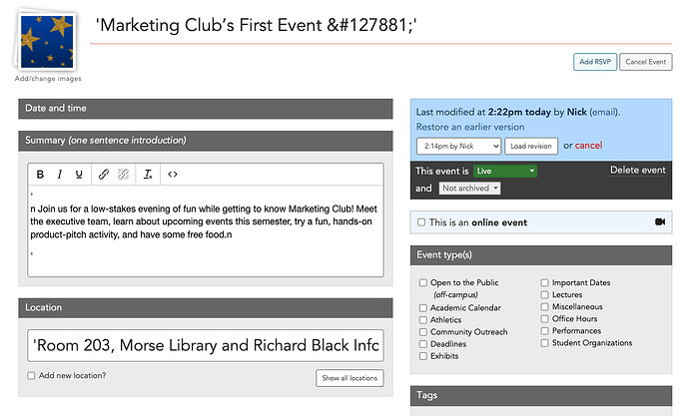Viewport: 689px width, 416px height.
Task: Click the starry event image thumbnail
Action: click(47, 42)
